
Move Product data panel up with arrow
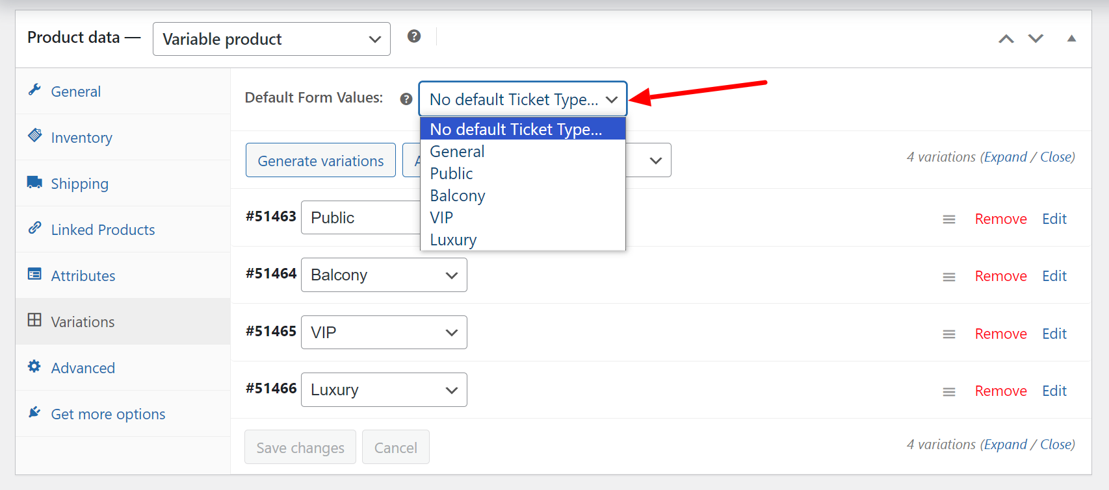point(1006,39)
